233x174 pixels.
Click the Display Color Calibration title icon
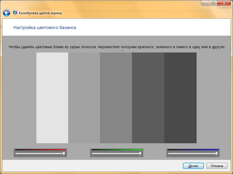click(15, 13)
